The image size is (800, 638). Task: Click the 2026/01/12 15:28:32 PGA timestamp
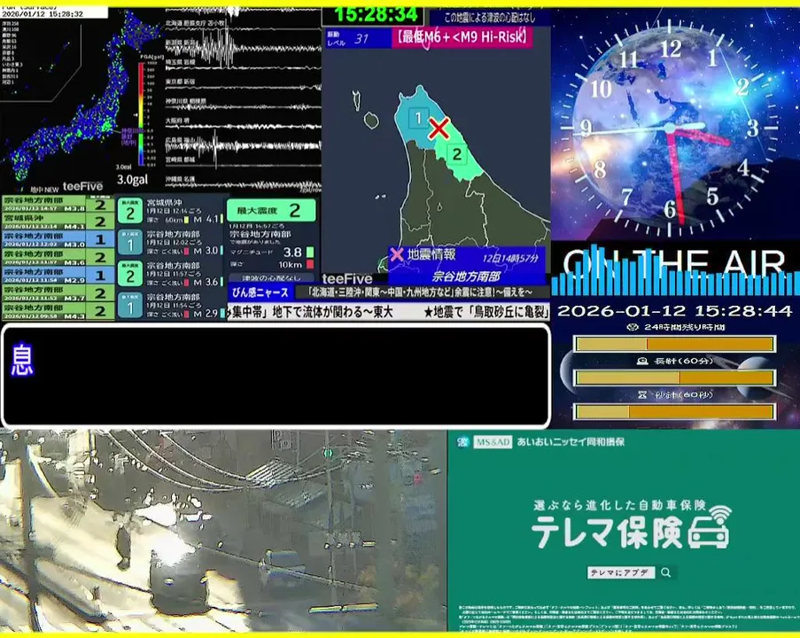42,14
